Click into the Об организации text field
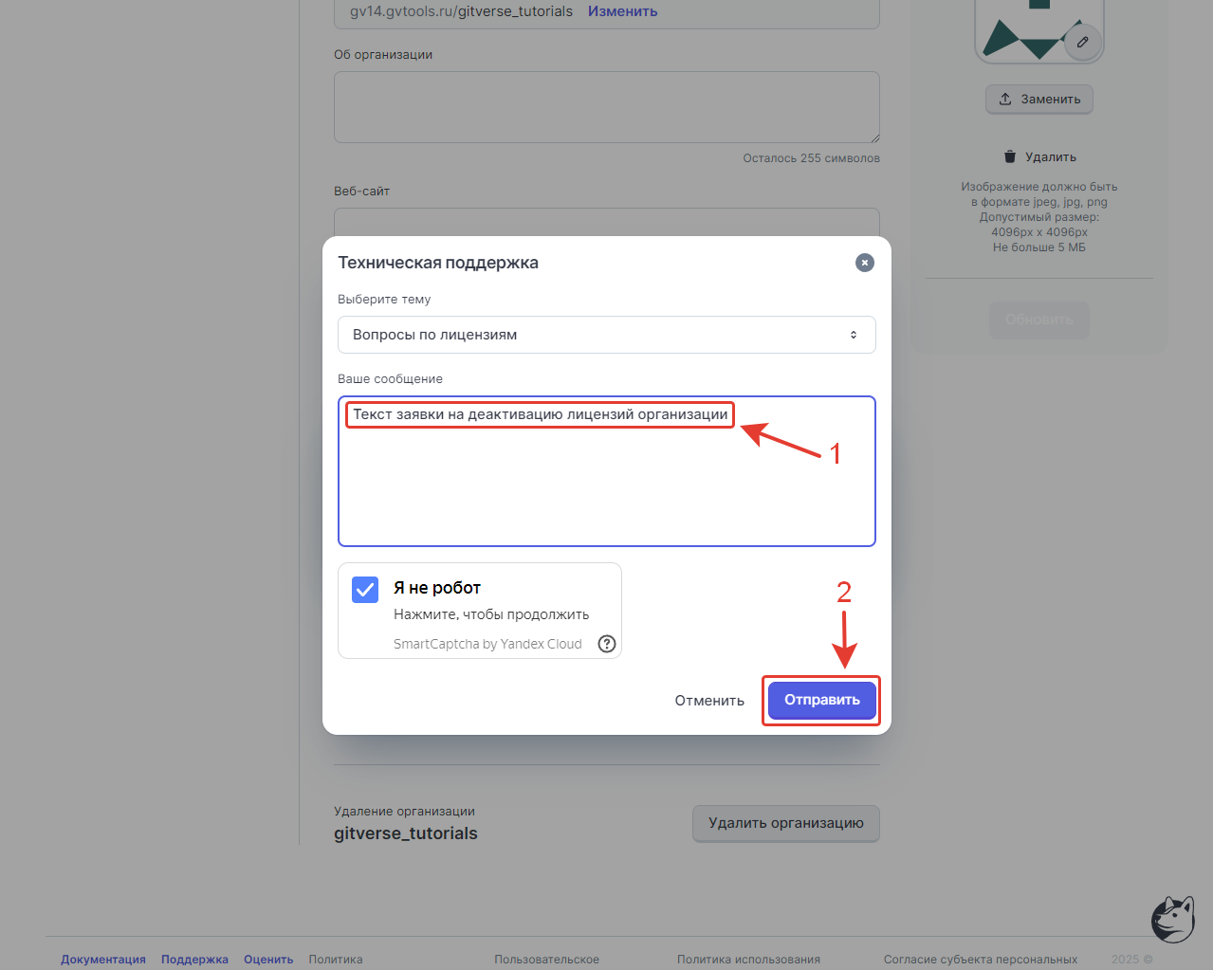 click(607, 107)
